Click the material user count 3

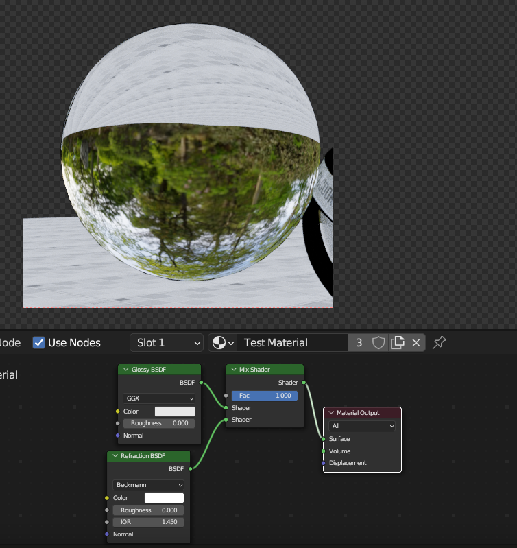coord(359,343)
